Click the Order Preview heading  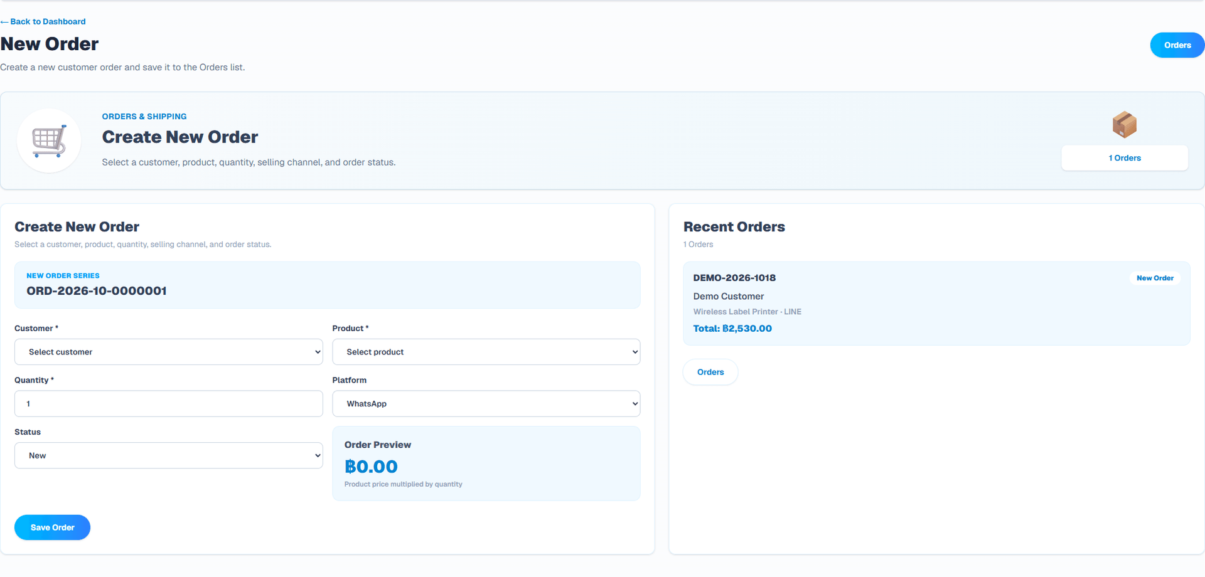click(378, 445)
